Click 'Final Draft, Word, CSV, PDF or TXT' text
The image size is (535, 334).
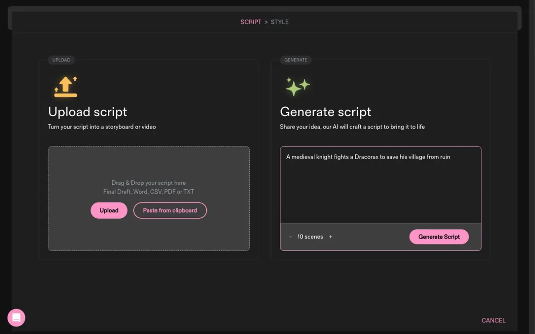click(x=148, y=192)
